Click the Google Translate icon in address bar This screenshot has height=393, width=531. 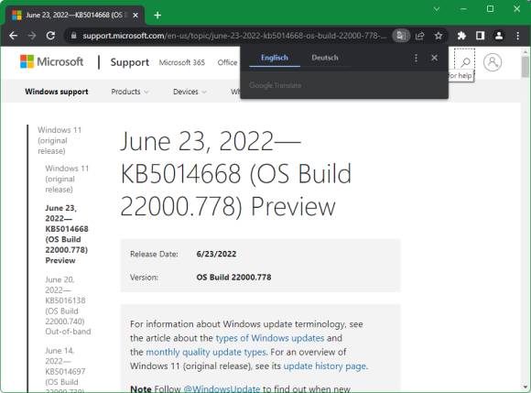[401, 36]
